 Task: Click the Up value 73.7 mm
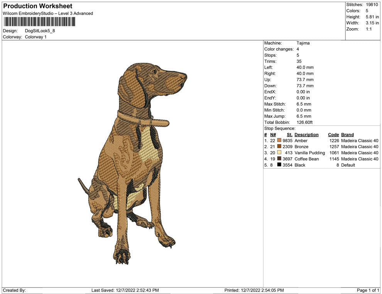[x=305, y=79]
